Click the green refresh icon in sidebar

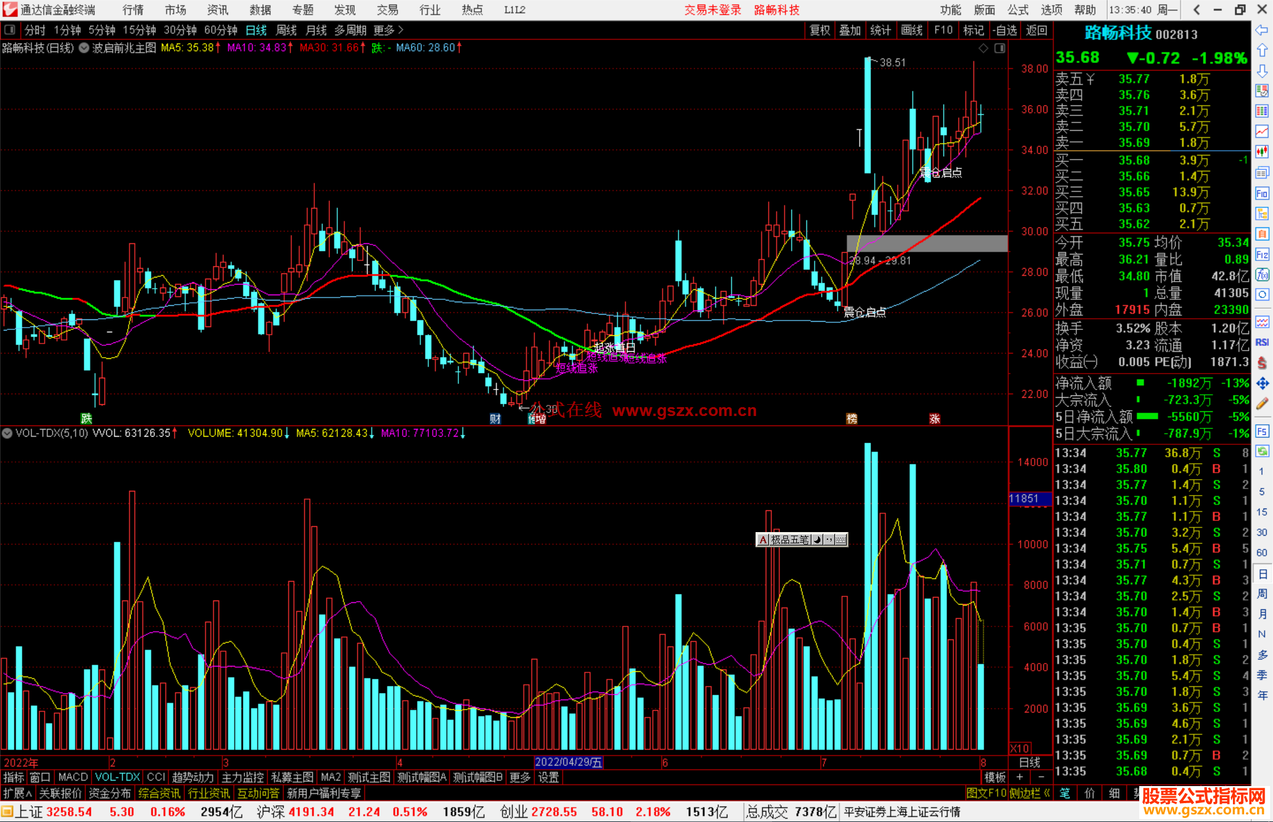coord(1262,451)
